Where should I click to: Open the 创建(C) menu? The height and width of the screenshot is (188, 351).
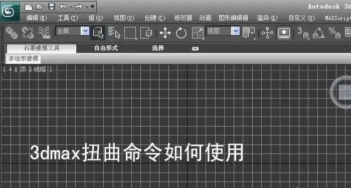click(x=154, y=18)
